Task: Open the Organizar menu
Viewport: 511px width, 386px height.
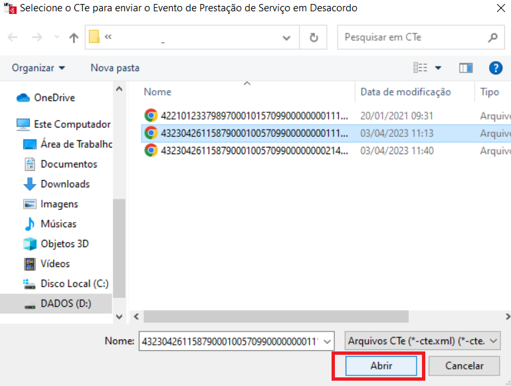Action: click(x=39, y=68)
